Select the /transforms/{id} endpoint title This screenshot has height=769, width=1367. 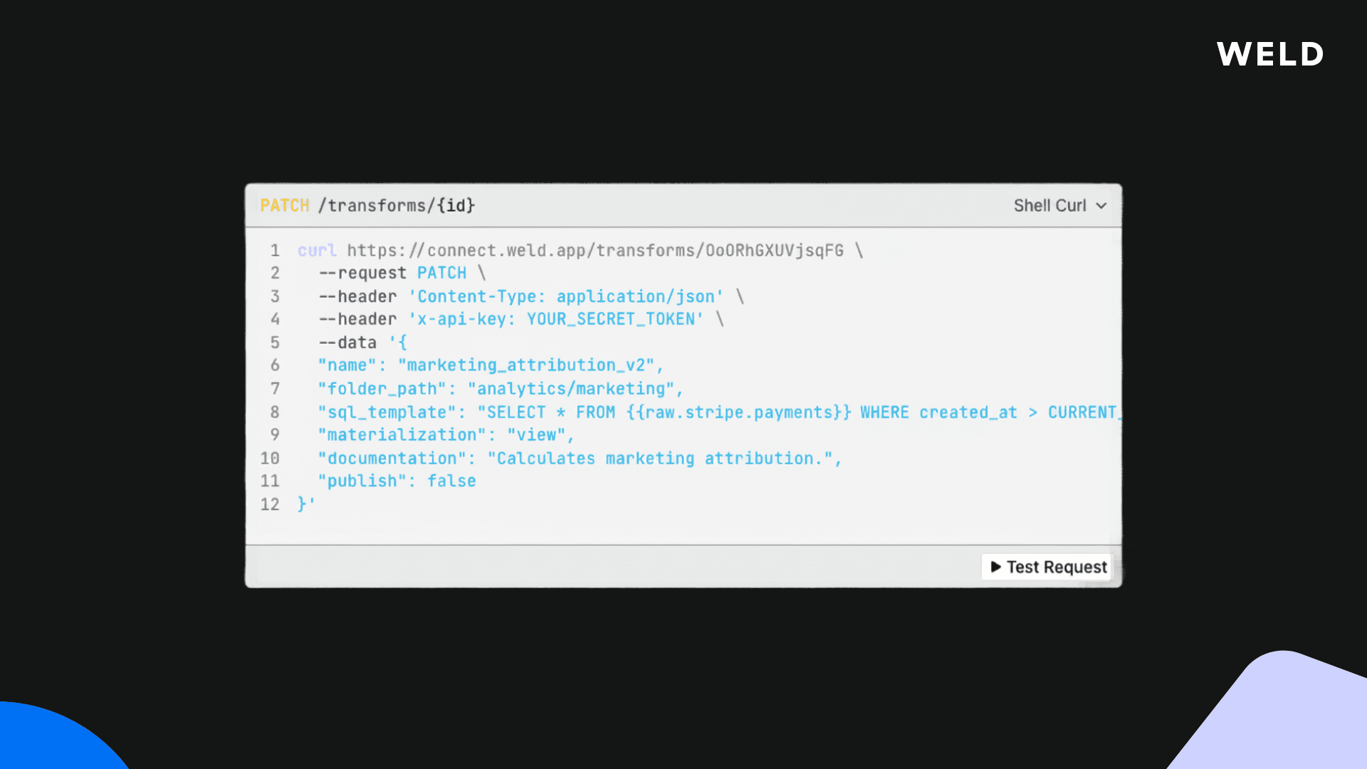(x=397, y=206)
